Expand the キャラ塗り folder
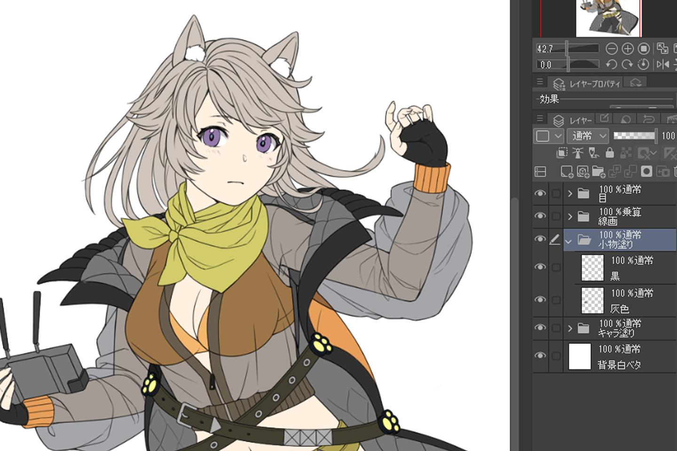677x451 pixels. [x=570, y=328]
